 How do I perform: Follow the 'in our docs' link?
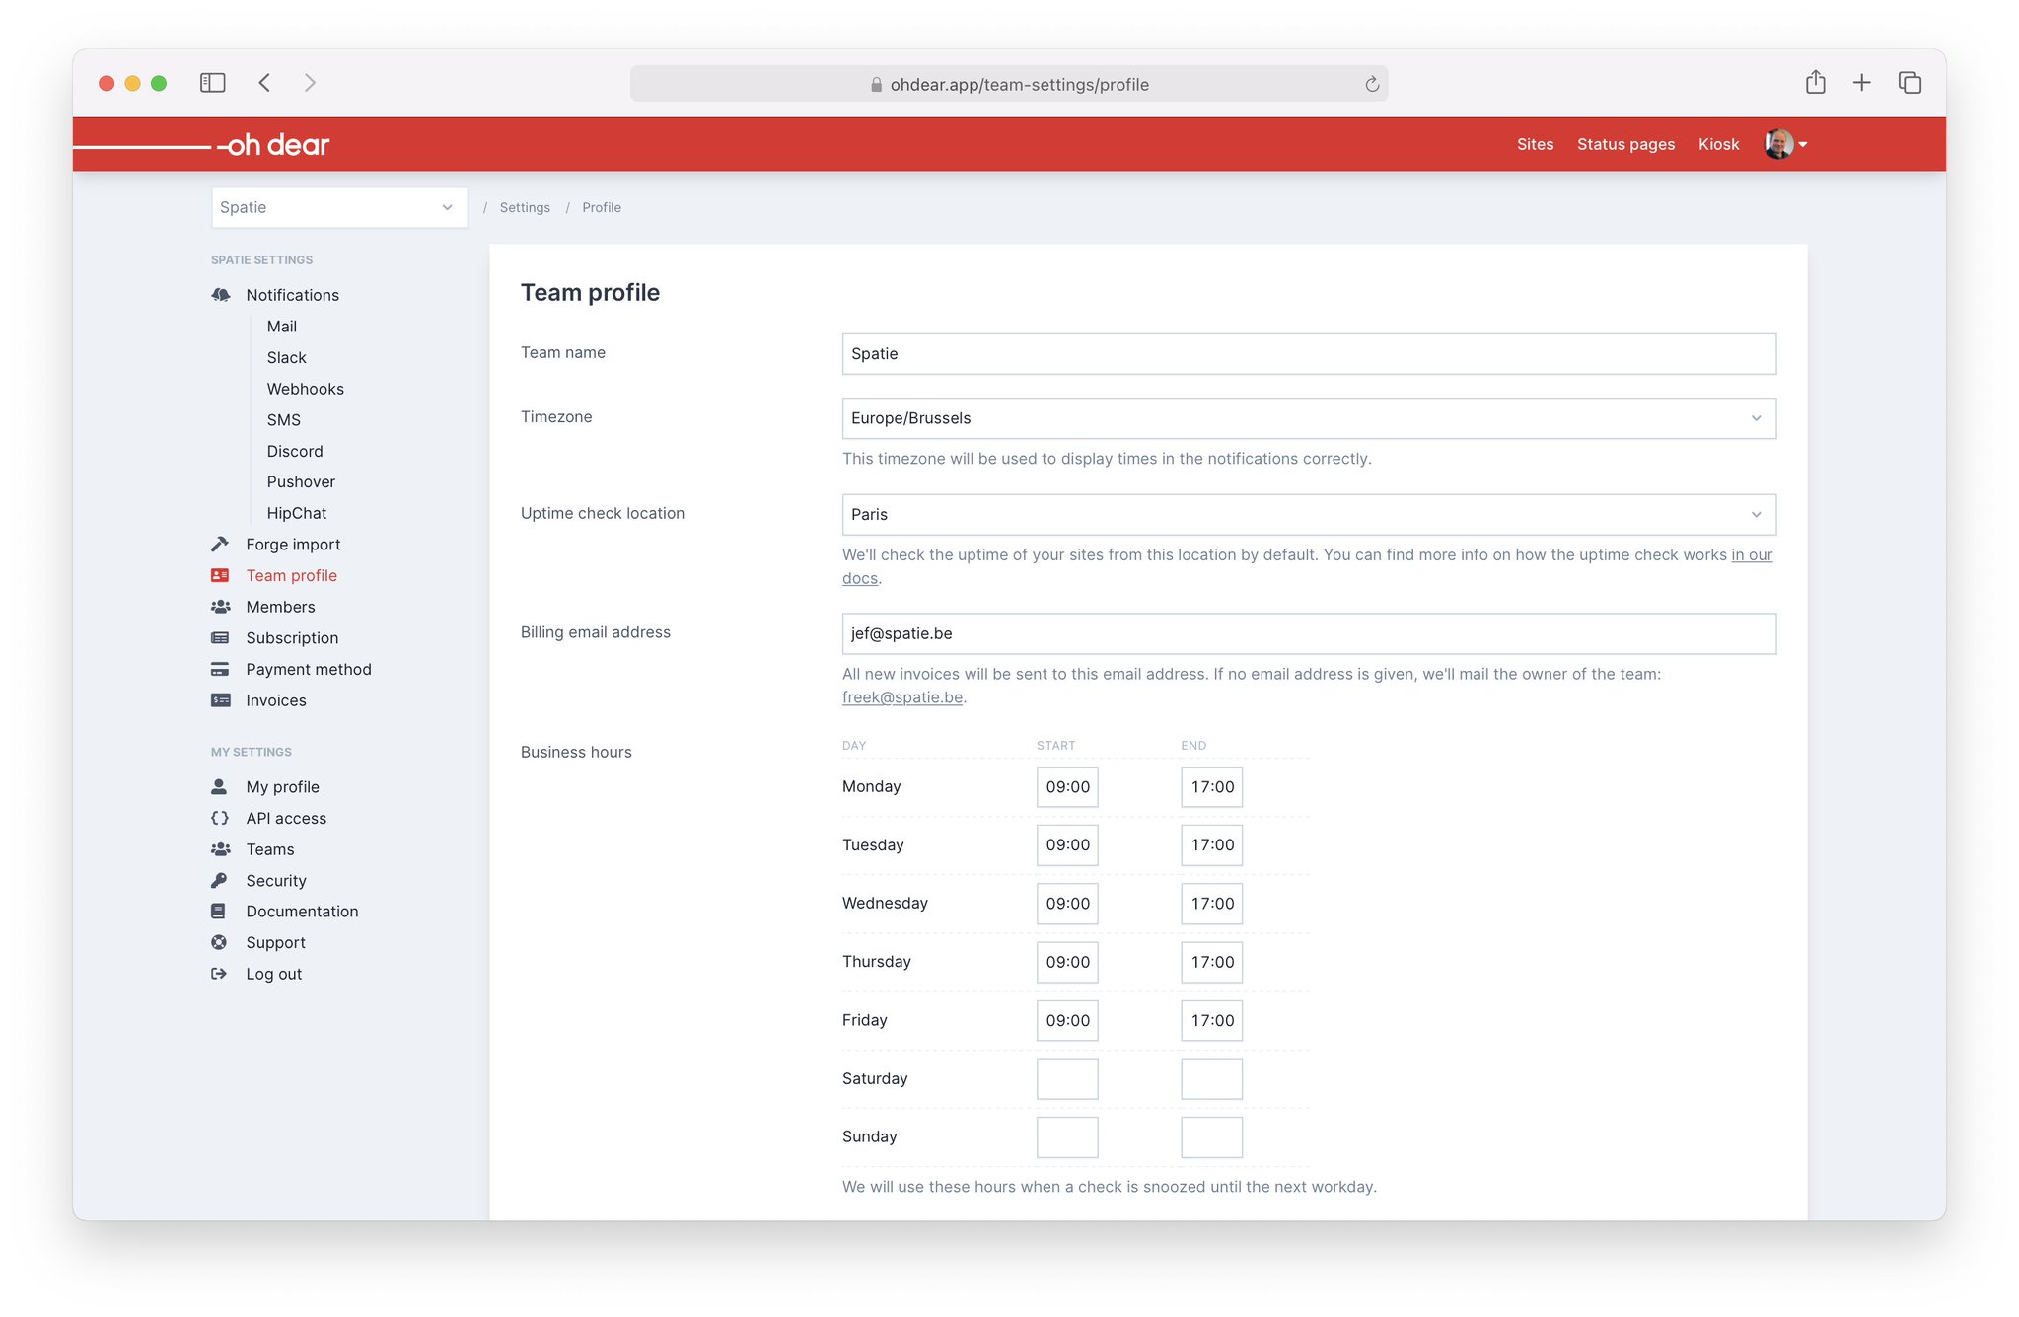click(x=1752, y=555)
